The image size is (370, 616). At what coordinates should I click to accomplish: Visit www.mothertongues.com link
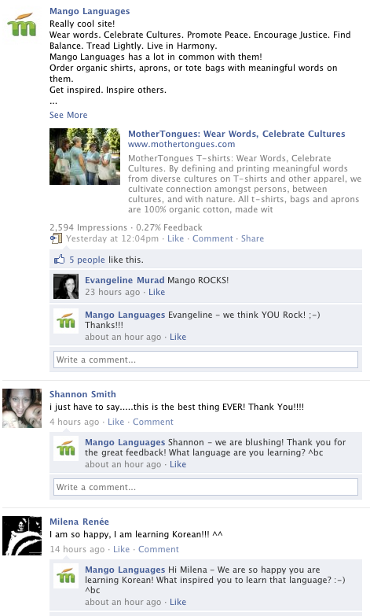tap(181, 144)
